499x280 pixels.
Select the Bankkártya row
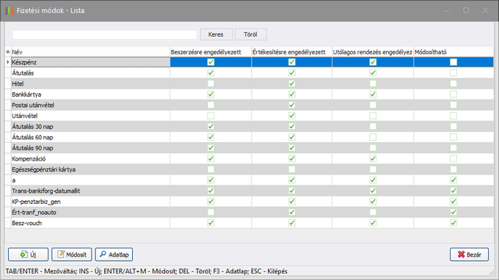coord(249,95)
